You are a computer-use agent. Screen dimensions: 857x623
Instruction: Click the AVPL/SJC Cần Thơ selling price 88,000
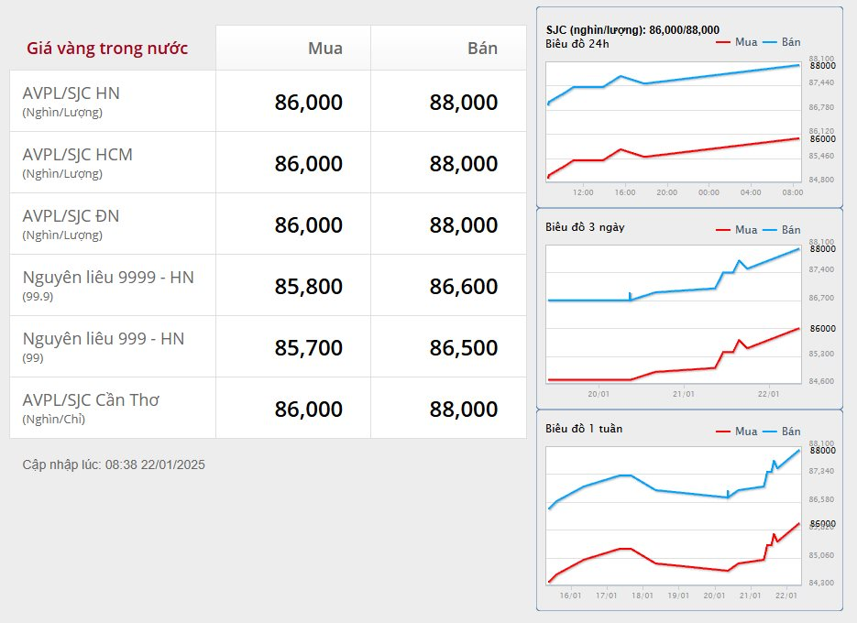pyautogui.click(x=464, y=409)
